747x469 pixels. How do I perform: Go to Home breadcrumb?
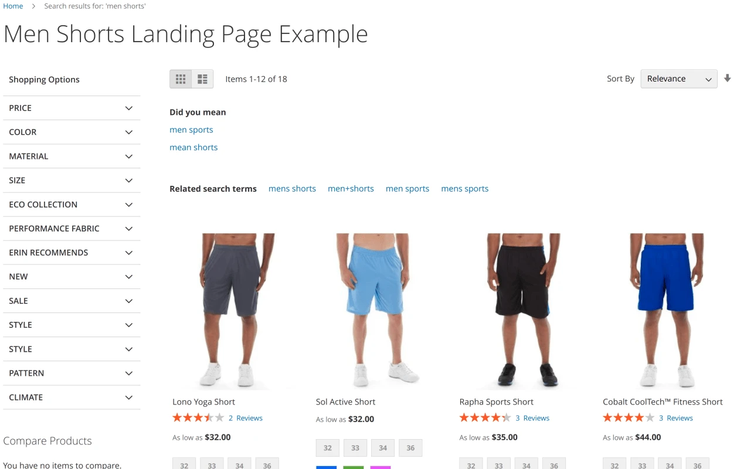click(13, 6)
